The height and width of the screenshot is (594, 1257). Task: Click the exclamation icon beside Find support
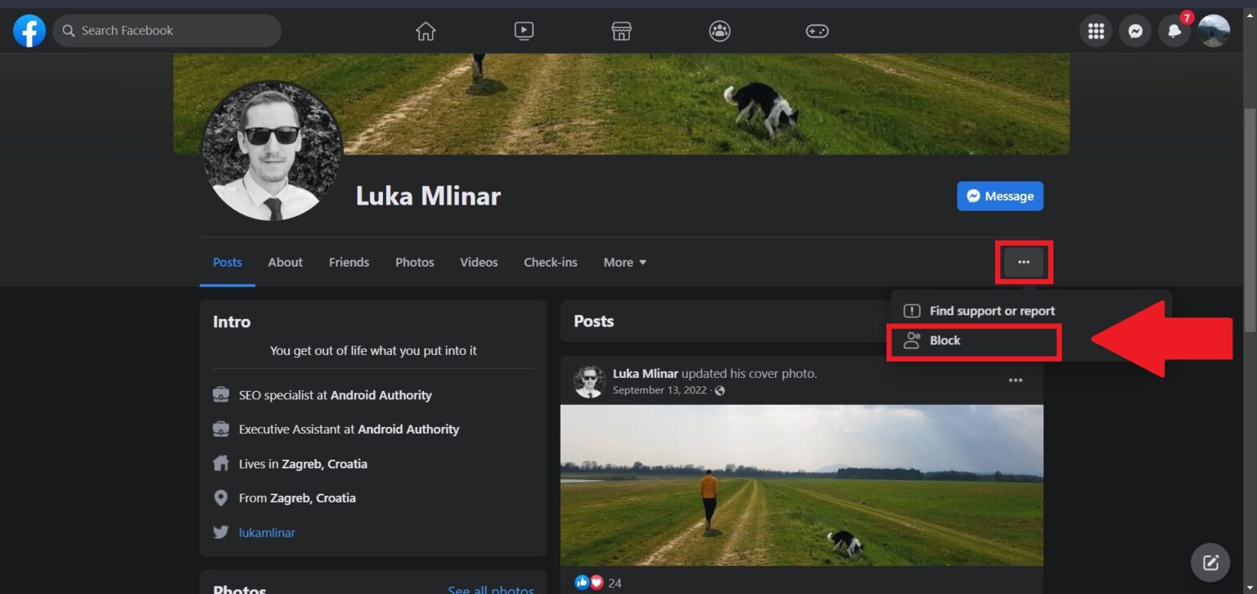click(x=912, y=311)
